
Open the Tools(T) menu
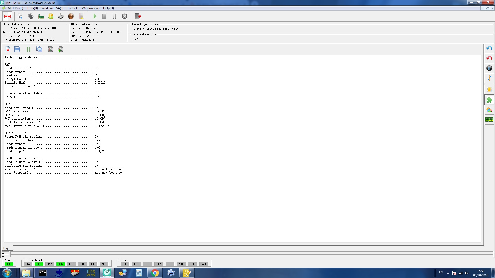[73, 8]
